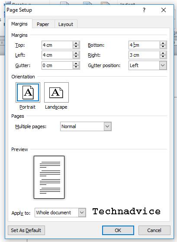This screenshot has width=177, height=242.
Task: Increase the Gutter value with up arrow
Action: [x=76, y=64]
